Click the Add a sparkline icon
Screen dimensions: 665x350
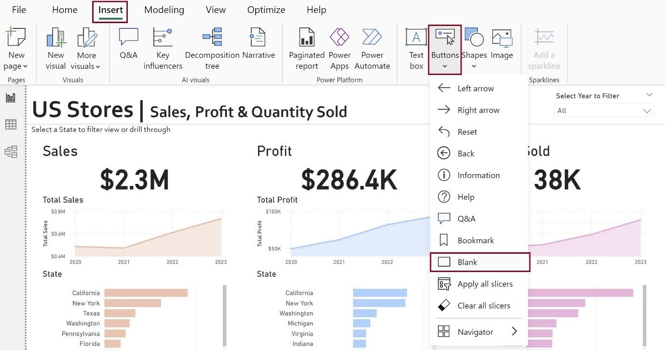pyautogui.click(x=544, y=37)
